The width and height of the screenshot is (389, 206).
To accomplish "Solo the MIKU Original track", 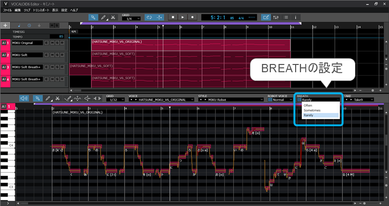I will [57, 43].
